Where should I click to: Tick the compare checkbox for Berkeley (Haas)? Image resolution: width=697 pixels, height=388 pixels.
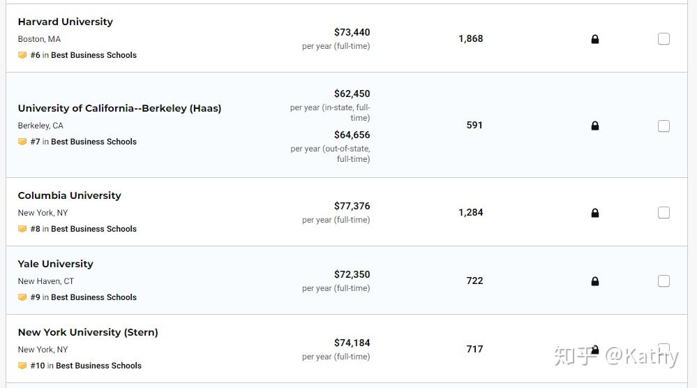pos(664,126)
